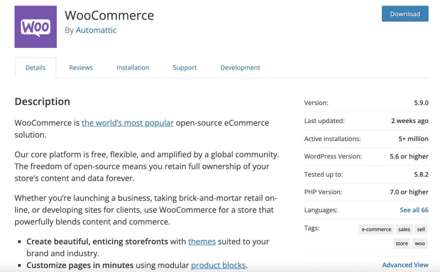Open the Development tab

pyautogui.click(x=240, y=67)
